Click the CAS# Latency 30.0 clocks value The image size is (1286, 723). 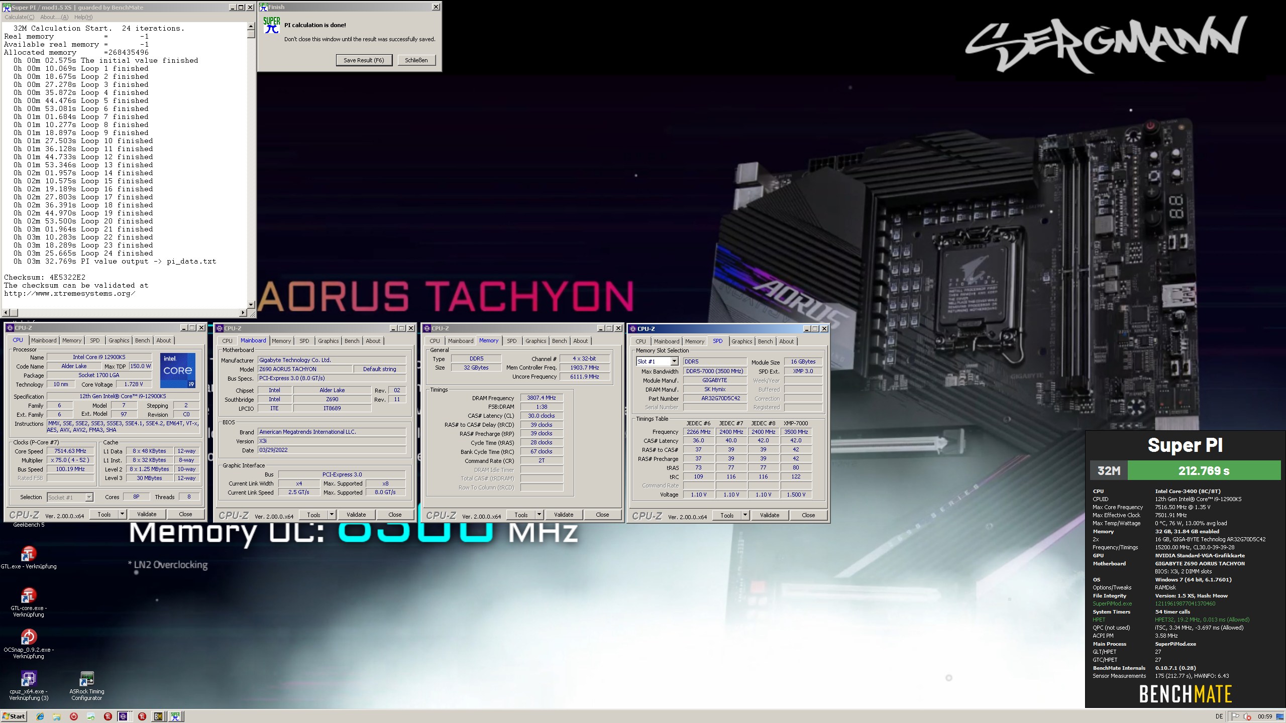[x=542, y=416]
